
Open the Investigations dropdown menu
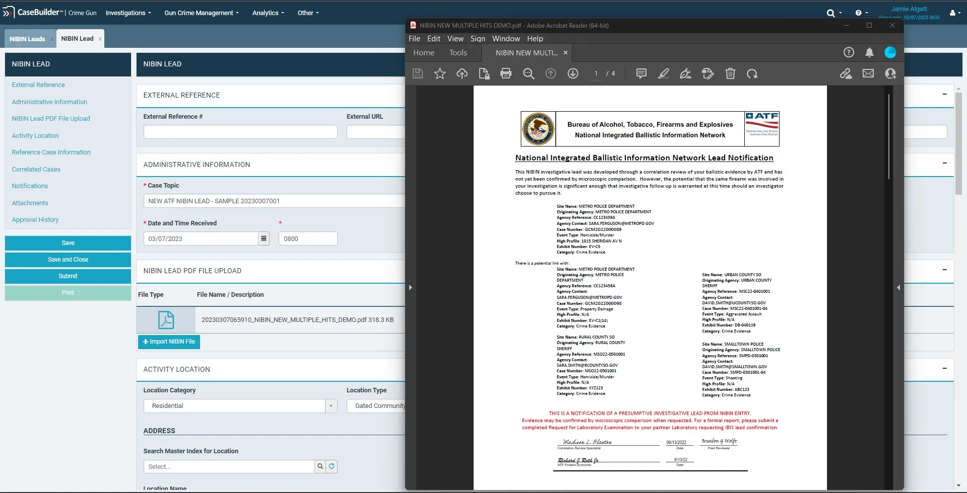click(128, 13)
